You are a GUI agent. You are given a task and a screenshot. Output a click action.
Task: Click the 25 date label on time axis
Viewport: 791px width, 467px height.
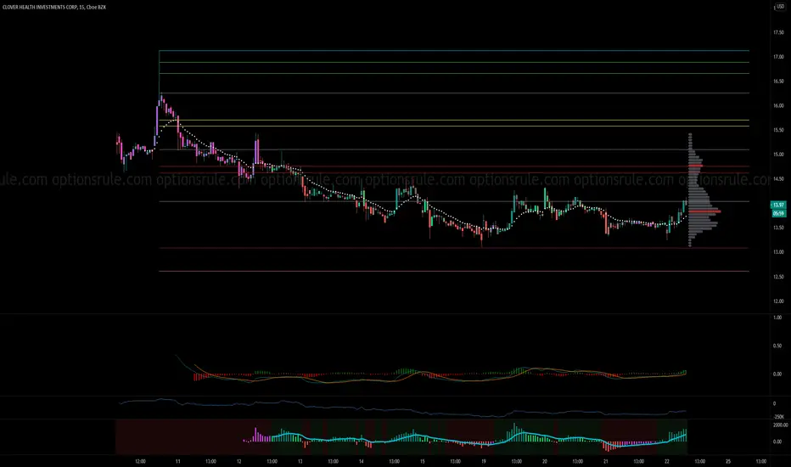(728, 461)
